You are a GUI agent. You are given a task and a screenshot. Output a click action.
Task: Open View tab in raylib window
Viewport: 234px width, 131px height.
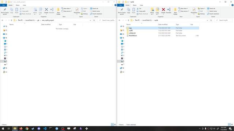tap(141, 5)
